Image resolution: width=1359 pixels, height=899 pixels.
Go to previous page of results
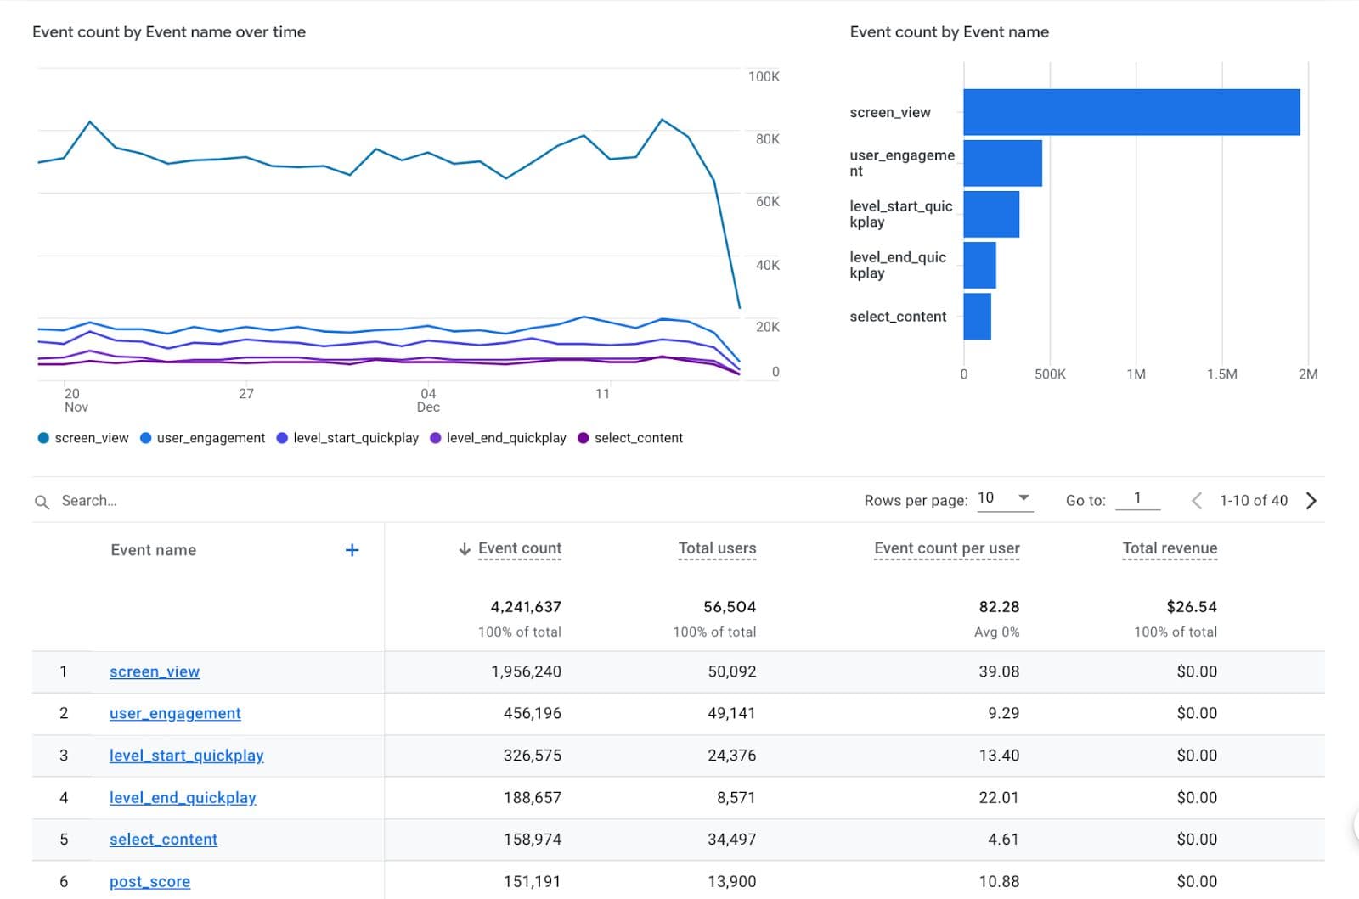coord(1197,501)
